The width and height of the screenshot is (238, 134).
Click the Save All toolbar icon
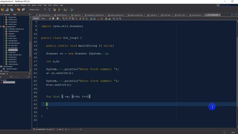[12, 10]
